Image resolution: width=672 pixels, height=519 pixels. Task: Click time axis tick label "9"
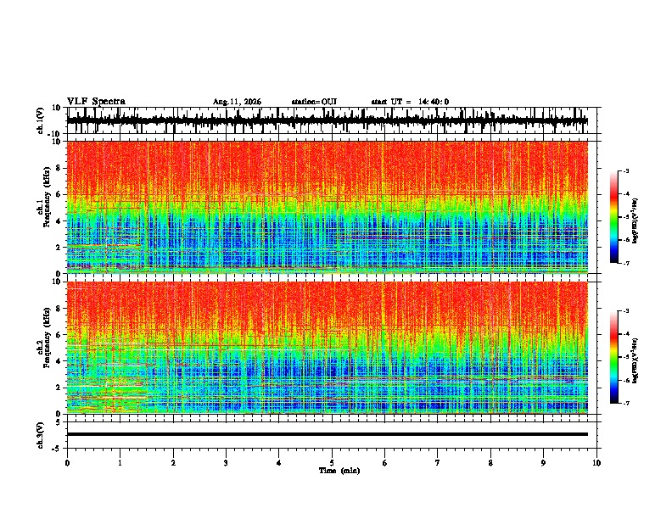(x=543, y=463)
